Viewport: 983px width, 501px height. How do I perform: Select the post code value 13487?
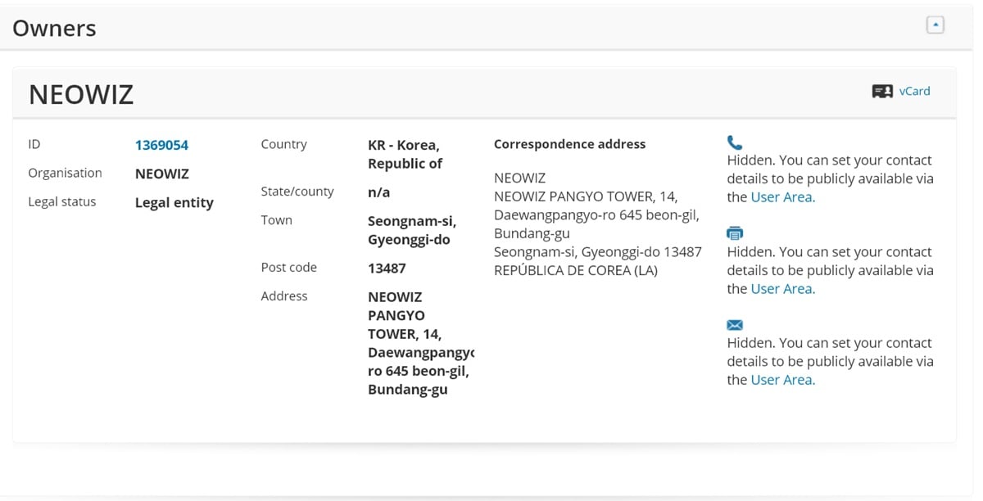tap(387, 269)
